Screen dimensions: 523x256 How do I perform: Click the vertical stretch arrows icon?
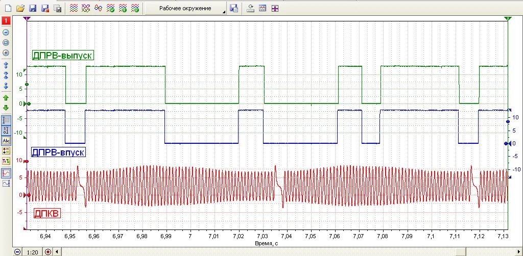(x=6, y=65)
